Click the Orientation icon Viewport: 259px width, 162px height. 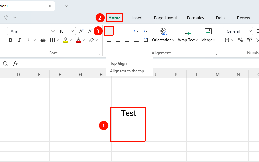[x=163, y=31]
